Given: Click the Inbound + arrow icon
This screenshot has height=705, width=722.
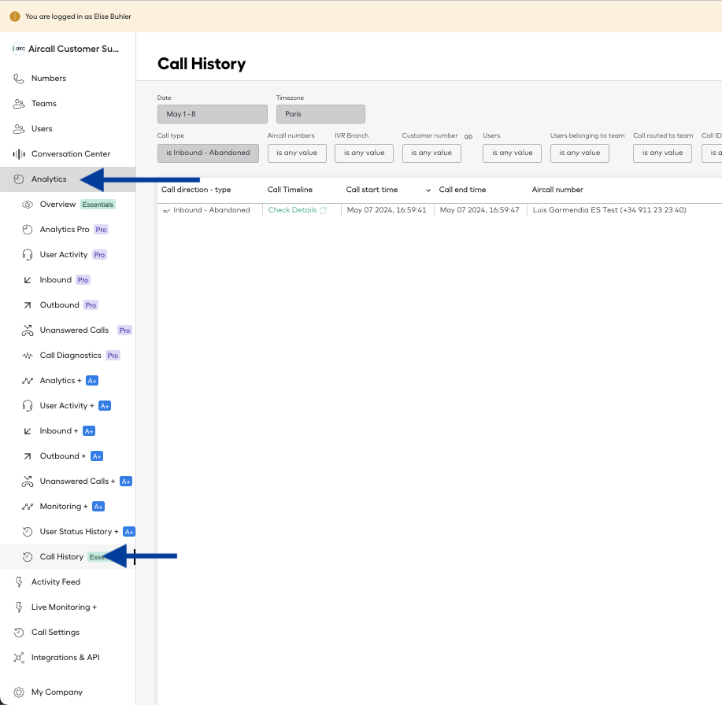Looking at the screenshot, I should click(x=28, y=431).
